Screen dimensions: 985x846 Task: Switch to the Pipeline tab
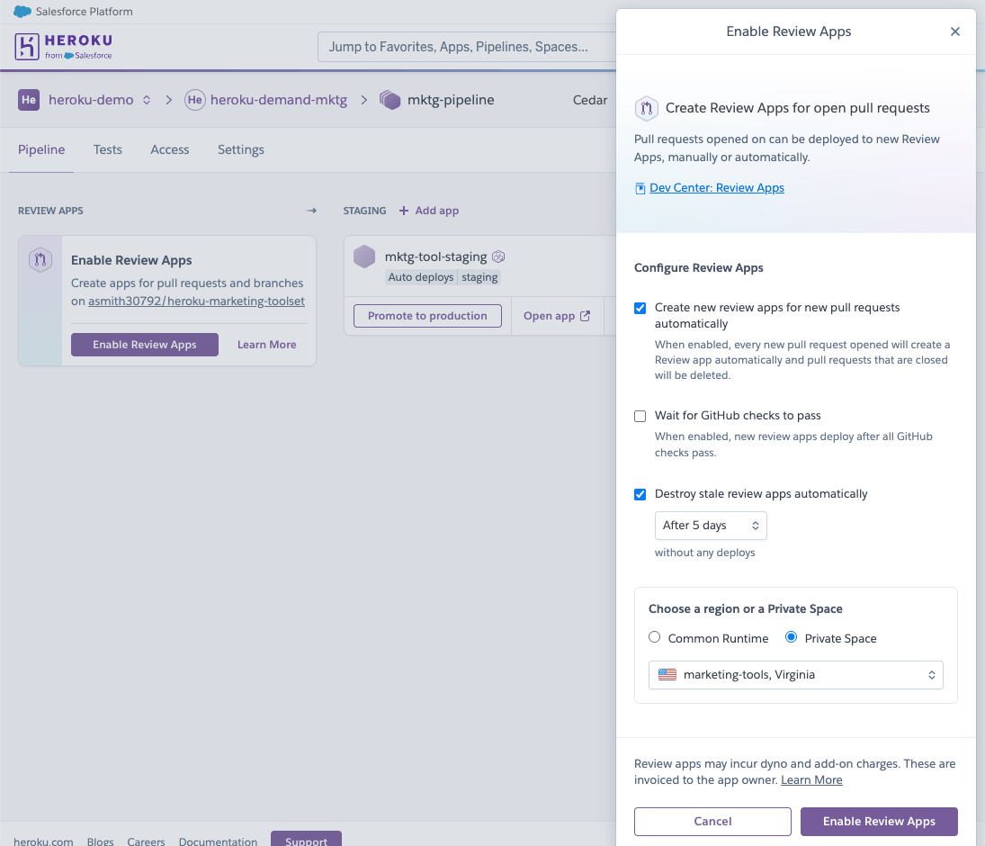click(x=41, y=149)
